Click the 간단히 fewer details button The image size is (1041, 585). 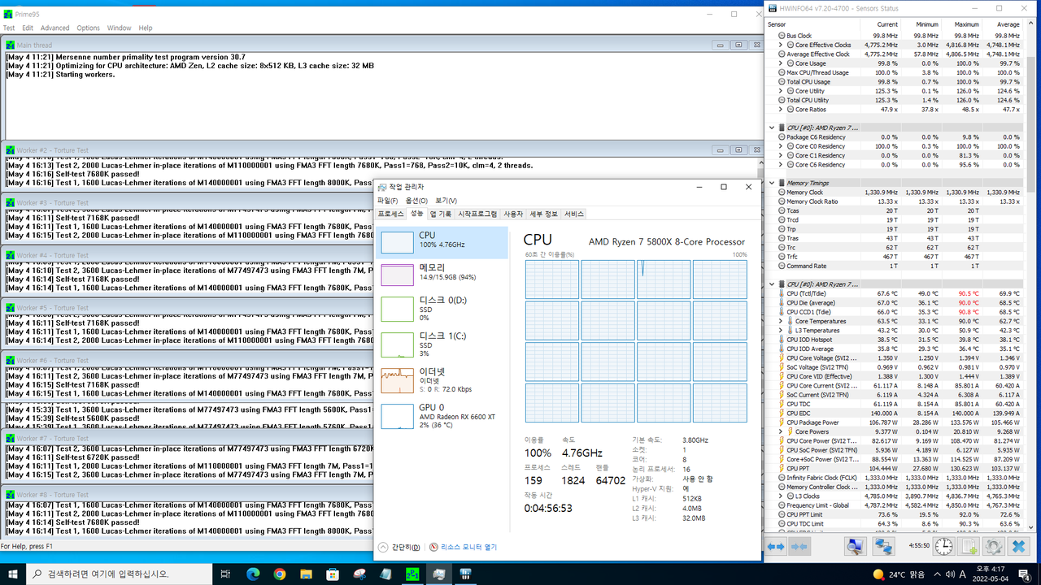pos(399,547)
